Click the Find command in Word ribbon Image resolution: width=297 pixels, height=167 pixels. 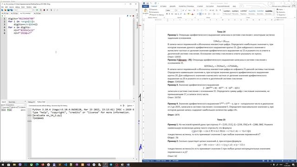point(281,9)
